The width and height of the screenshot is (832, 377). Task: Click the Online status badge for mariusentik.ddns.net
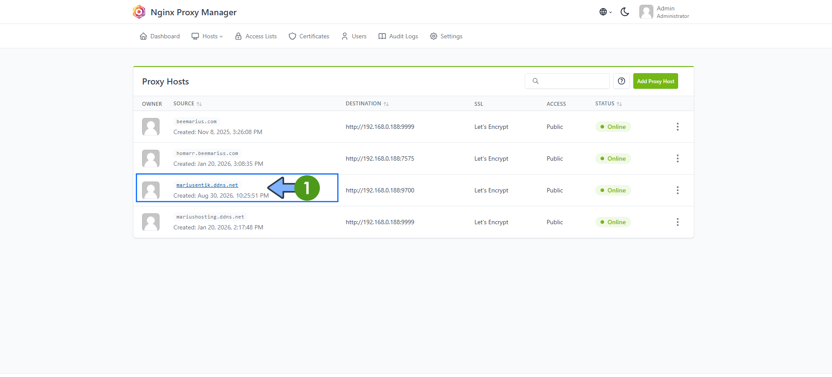click(613, 190)
